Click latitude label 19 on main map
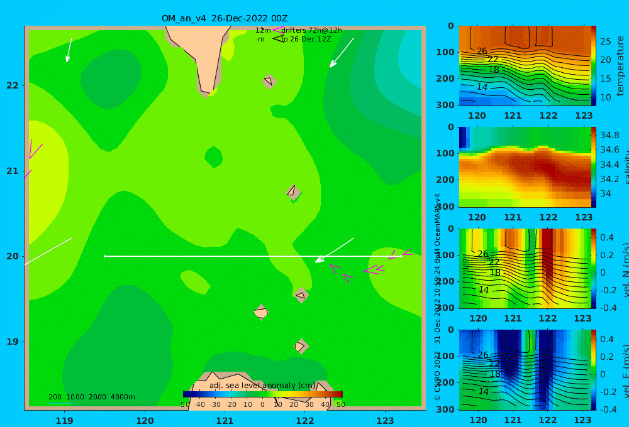The width and height of the screenshot is (629, 427). [13, 342]
